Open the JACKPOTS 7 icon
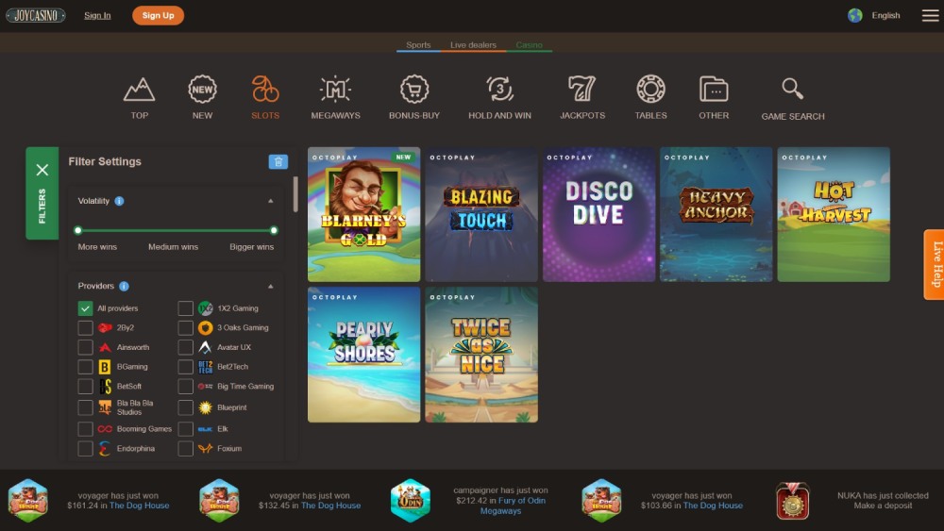Screen dimensions: 944x531 point(582,90)
